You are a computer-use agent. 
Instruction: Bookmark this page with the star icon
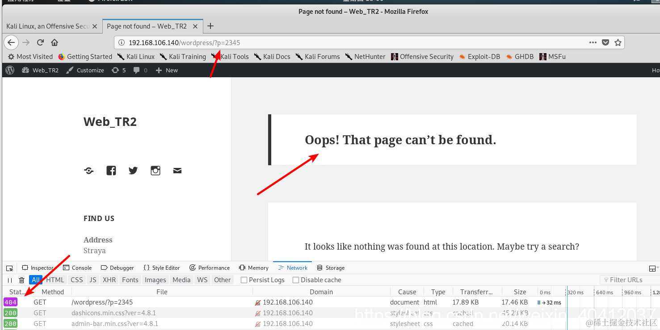pos(618,42)
